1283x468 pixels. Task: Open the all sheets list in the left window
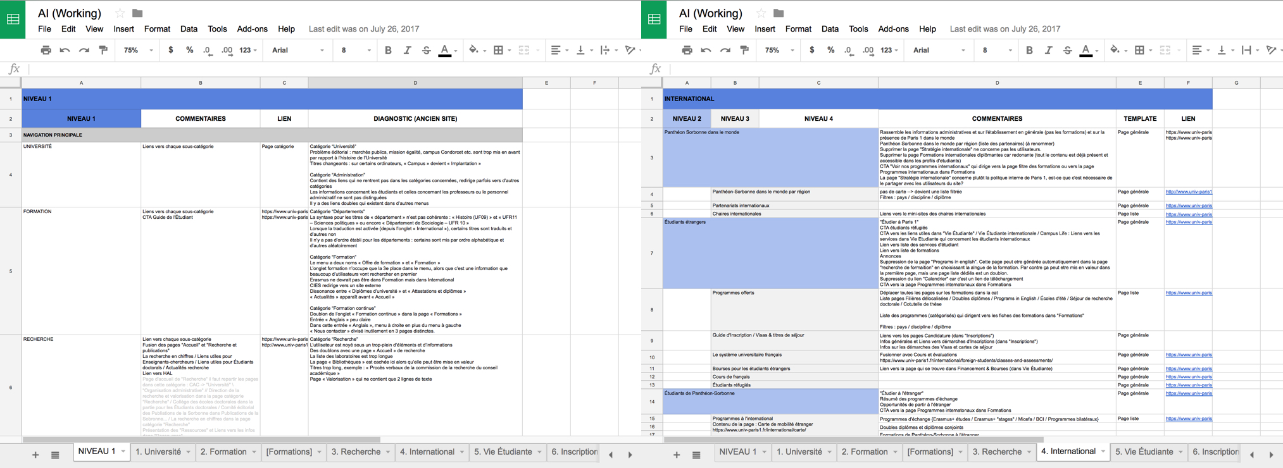(x=55, y=454)
